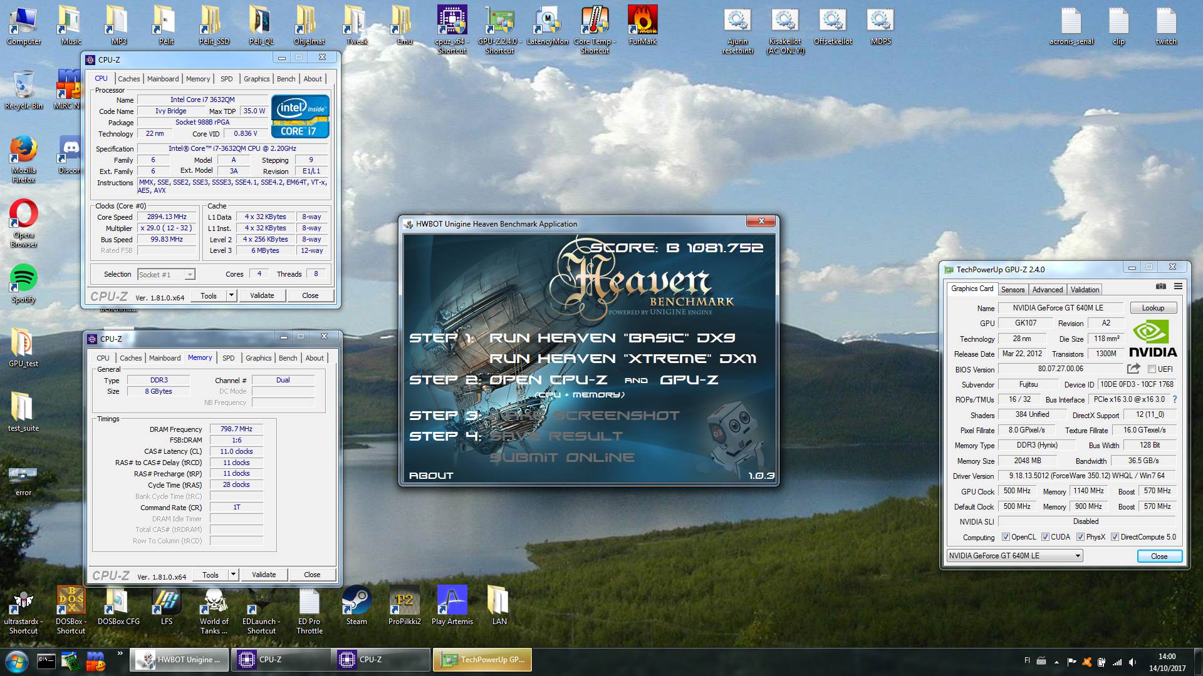The width and height of the screenshot is (1203, 676).
Task: Click Tools button in upper CPU-Z
Action: (x=209, y=295)
